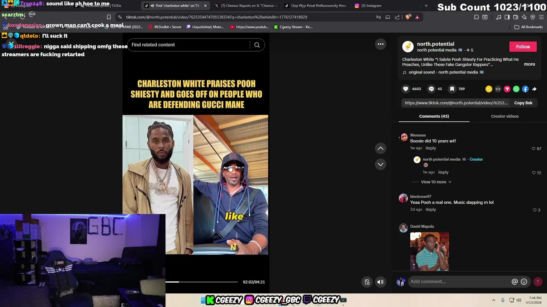The width and height of the screenshot is (547, 307).
Task: Share the video to Facebook
Action: pos(525,89)
